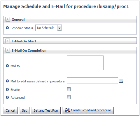The width and height of the screenshot is (140, 116).
Task: Click the help icon beside Advanced
Action: pyautogui.click(x=7, y=97)
